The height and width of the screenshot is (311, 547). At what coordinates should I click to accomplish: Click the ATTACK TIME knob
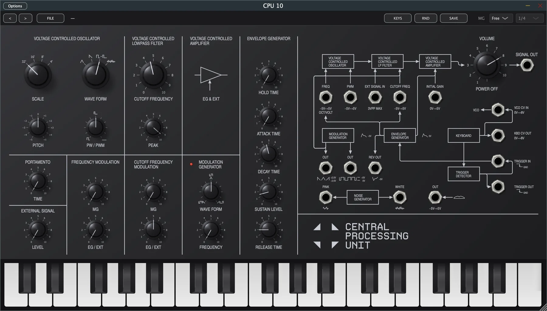point(269,116)
